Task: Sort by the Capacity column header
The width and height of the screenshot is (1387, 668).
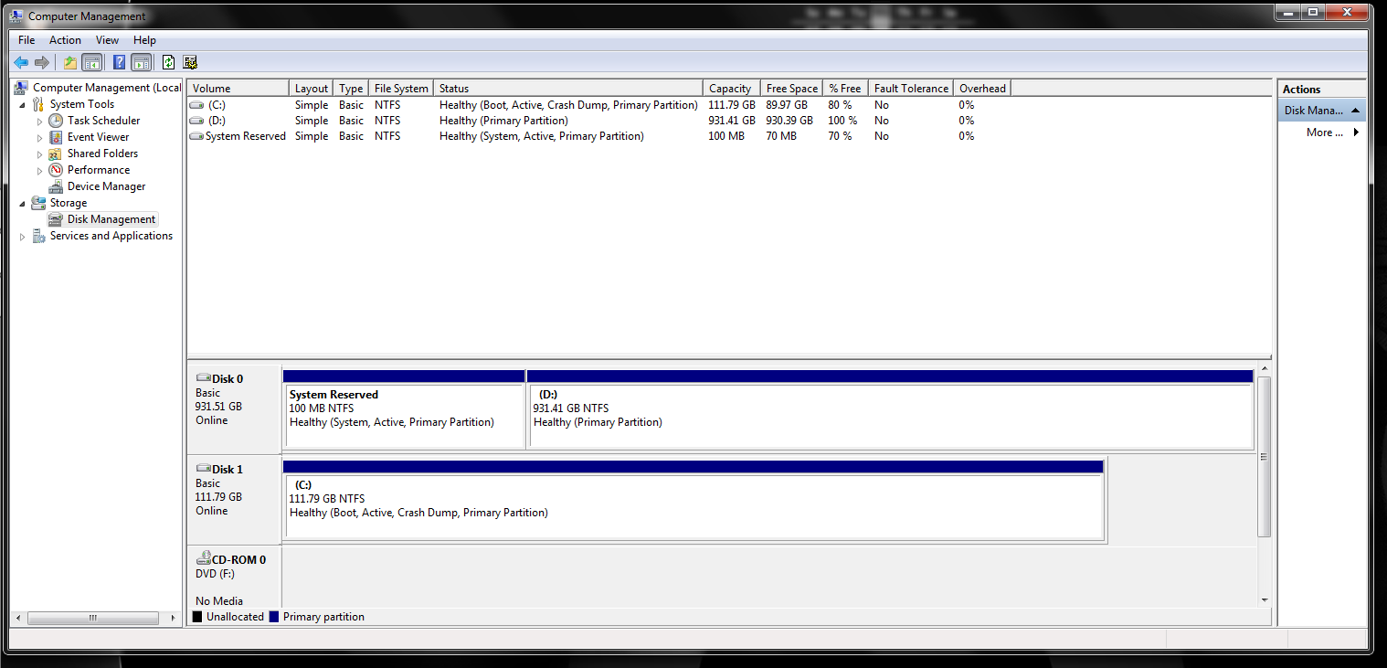Action: tap(731, 89)
